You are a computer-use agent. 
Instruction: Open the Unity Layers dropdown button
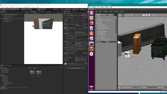pos(75,9)
